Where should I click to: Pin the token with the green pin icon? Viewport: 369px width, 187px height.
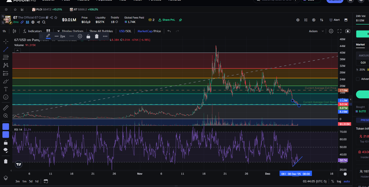coord(181,20)
